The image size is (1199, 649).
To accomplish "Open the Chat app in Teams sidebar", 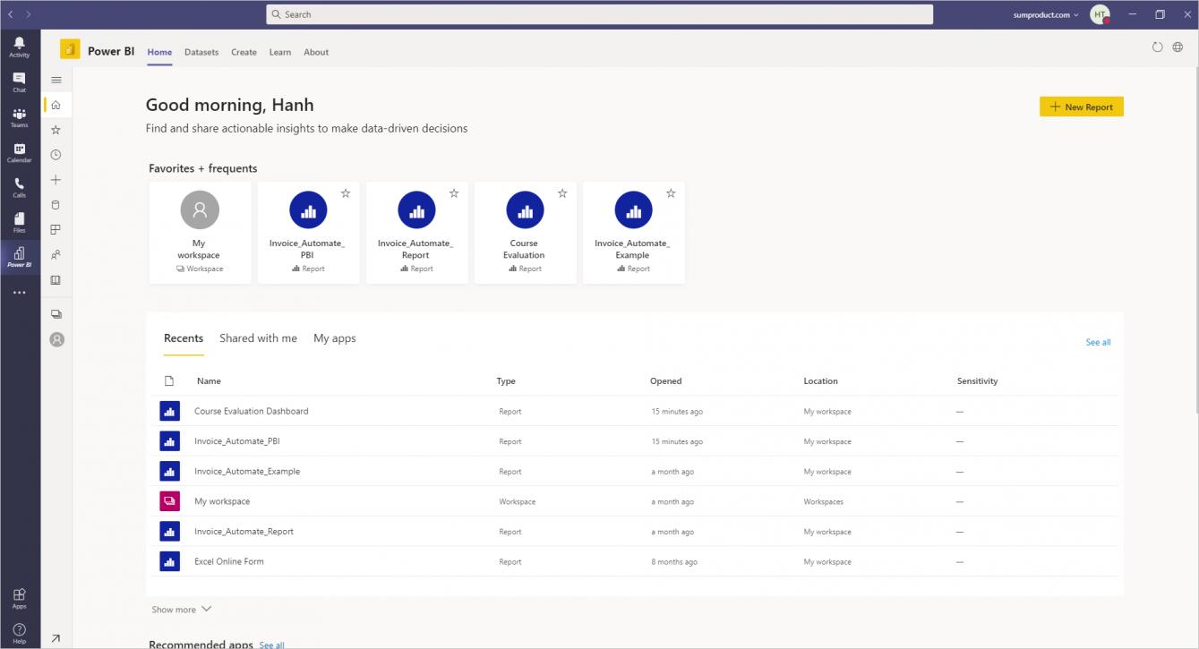I will (x=19, y=82).
